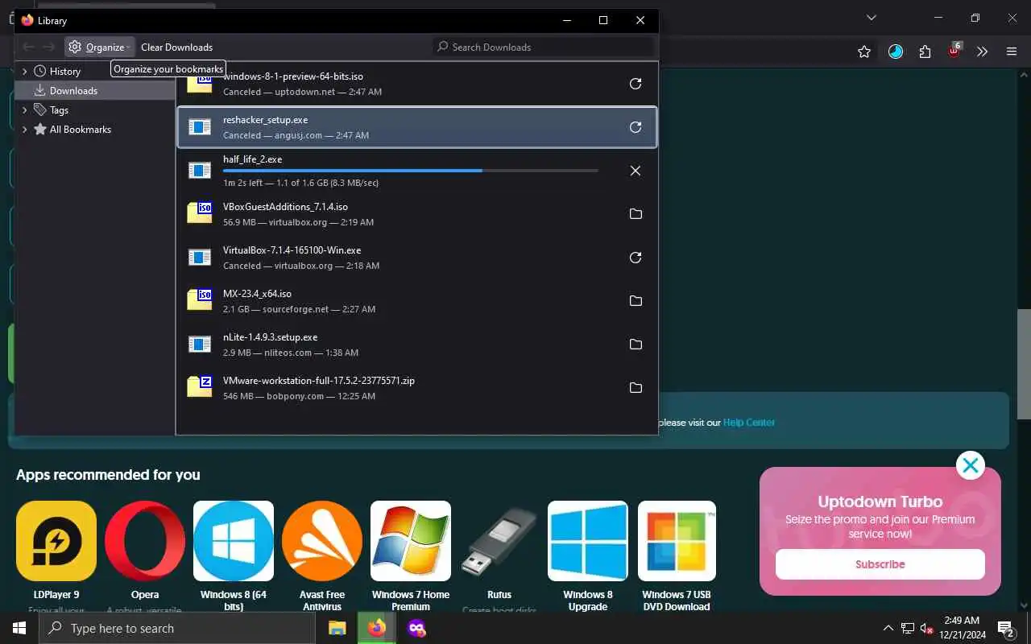Click the muted volume icon in tray
Viewport: 1031px width, 644px height.
click(x=926, y=628)
